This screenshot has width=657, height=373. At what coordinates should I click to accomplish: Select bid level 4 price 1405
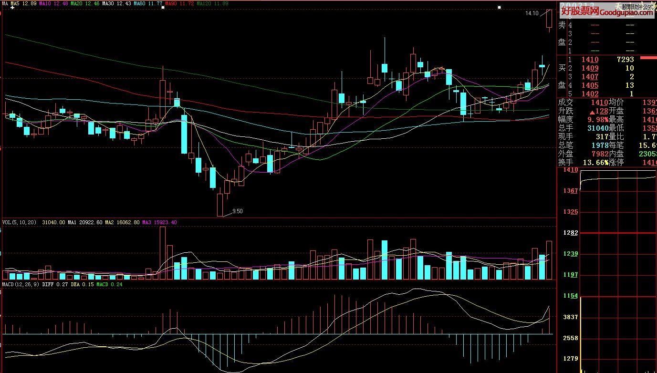click(x=590, y=85)
